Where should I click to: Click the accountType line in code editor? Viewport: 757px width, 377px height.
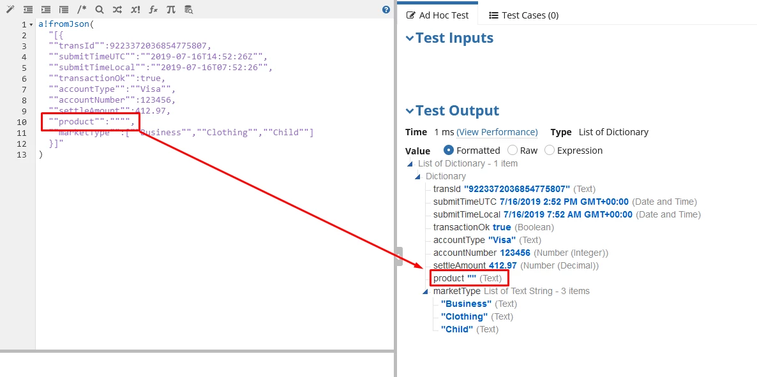(x=112, y=89)
